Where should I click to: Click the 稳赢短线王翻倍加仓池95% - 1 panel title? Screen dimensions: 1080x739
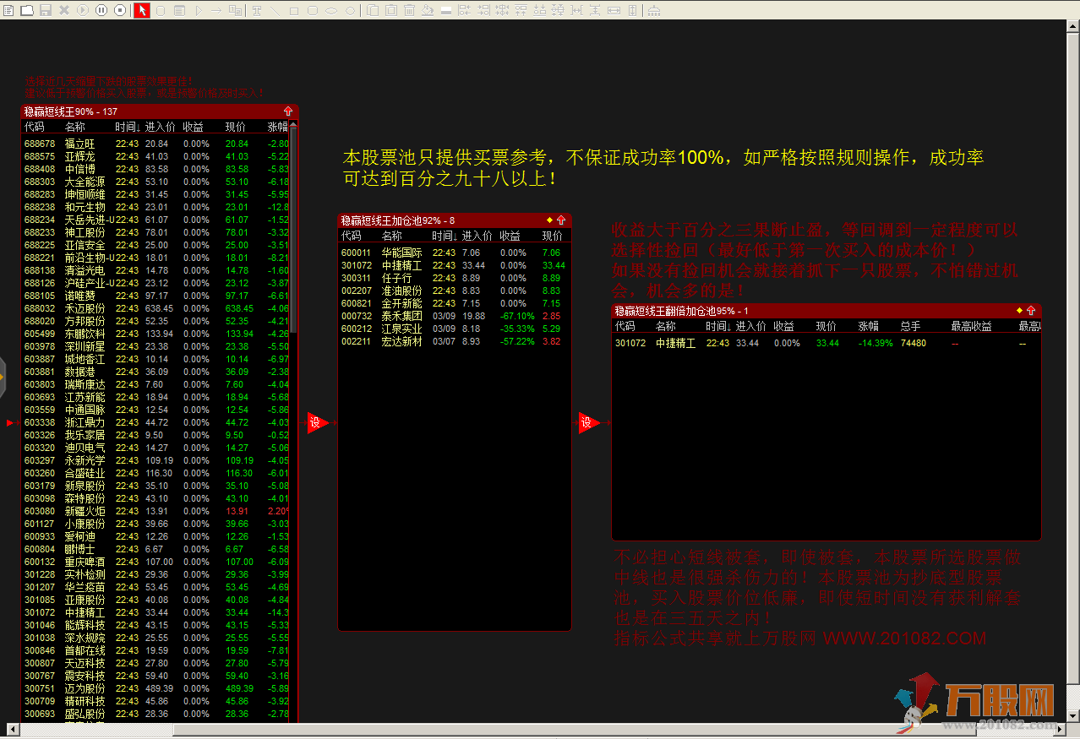[x=681, y=311]
